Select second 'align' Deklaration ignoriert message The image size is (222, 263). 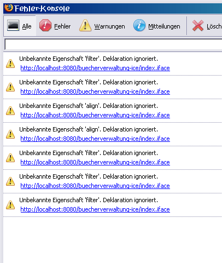[x=89, y=129]
